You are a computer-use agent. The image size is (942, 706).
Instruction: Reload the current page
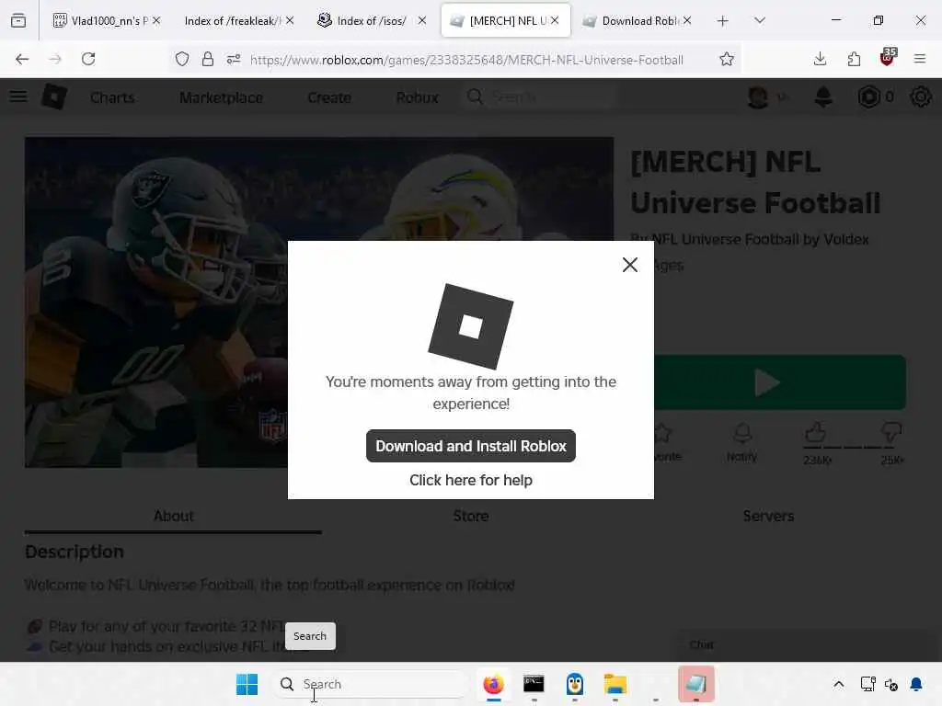[x=88, y=59]
